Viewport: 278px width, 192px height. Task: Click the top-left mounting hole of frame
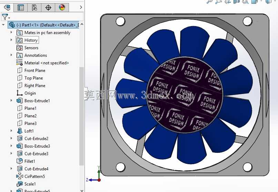point(121,21)
